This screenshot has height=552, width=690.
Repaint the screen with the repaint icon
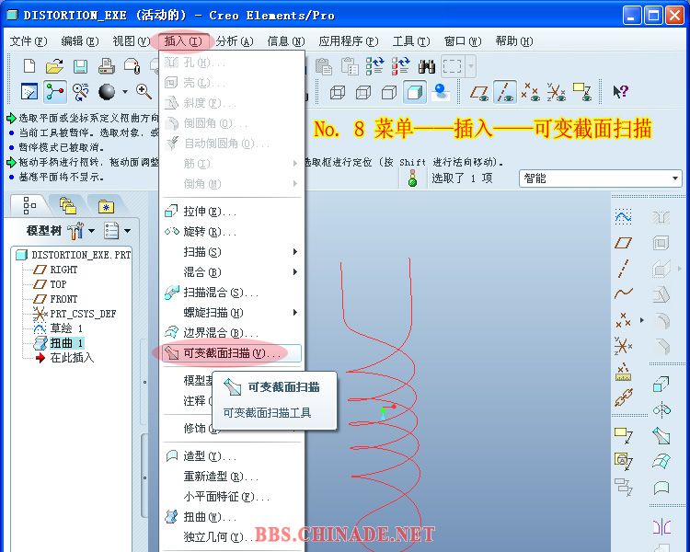click(29, 92)
